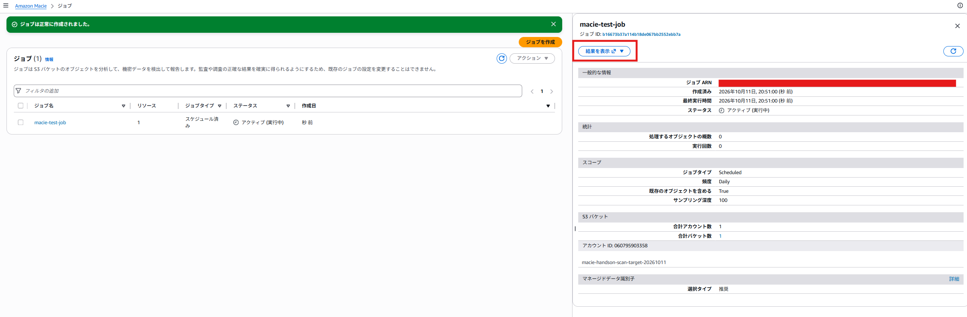Click the True value for 既存のオブジェクトを含める
The width and height of the screenshot is (967, 317).
pos(723,191)
